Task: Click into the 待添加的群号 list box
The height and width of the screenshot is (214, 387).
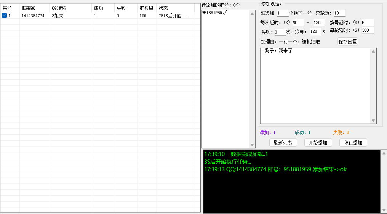Action: pos(225,76)
